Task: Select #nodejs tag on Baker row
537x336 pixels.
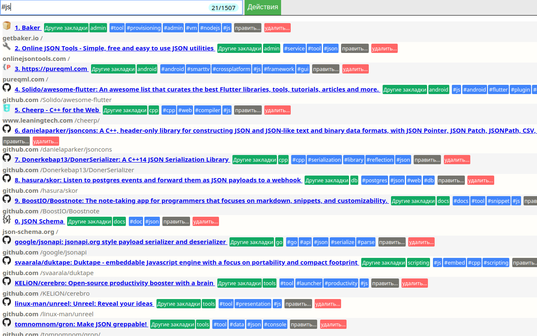Action: pyautogui.click(x=210, y=28)
